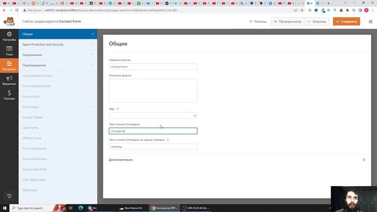Share this page from address bar
The image size is (377, 212).
pyautogui.click(x=296, y=11)
